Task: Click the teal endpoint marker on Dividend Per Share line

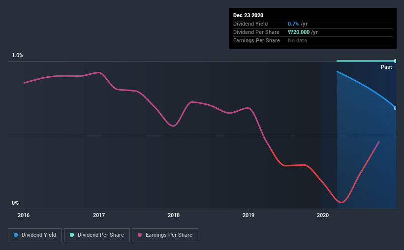Action: tap(395, 61)
